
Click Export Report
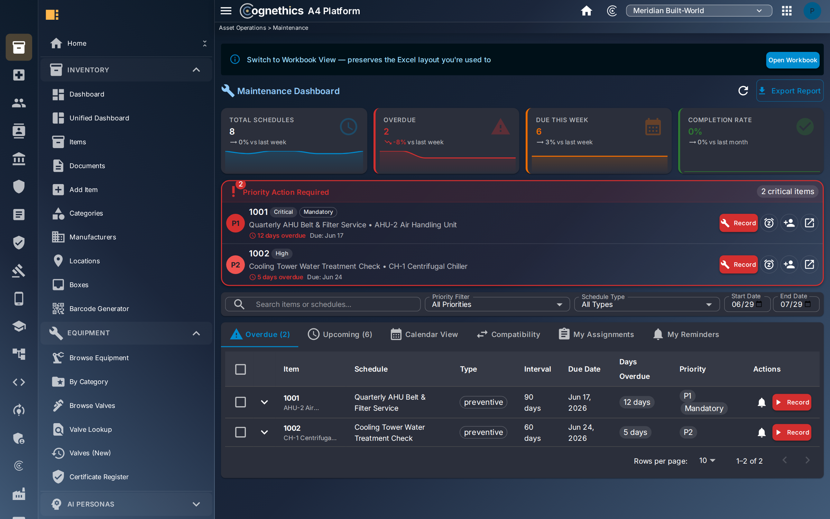790,91
